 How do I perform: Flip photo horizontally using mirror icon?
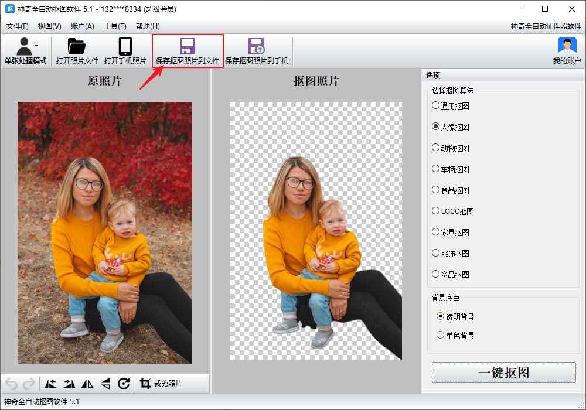pyautogui.click(x=87, y=384)
